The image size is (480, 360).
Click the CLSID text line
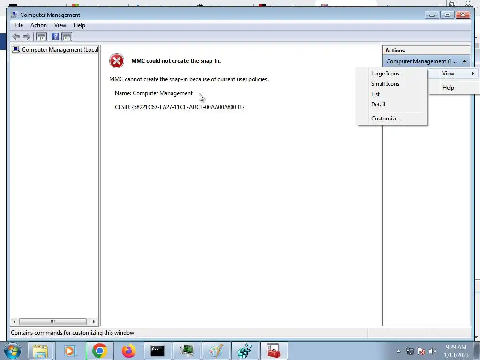(x=180, y=107)
